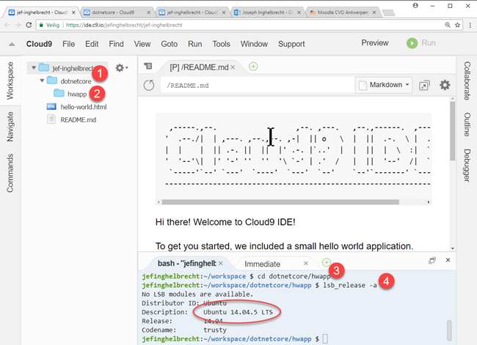477x345 pixels.
Task: Click the /README.md preview path field
Action: (x=258, y=86)
